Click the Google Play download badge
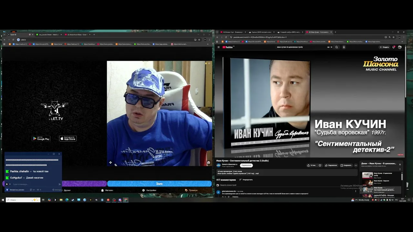This screenshot has height=232, width=413. click(x=41, y=139)
